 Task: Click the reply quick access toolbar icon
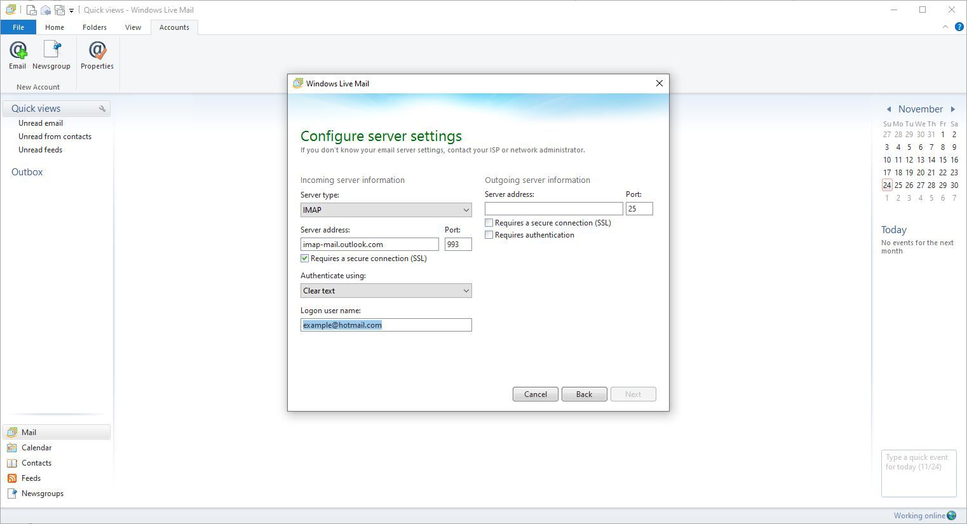46,10
